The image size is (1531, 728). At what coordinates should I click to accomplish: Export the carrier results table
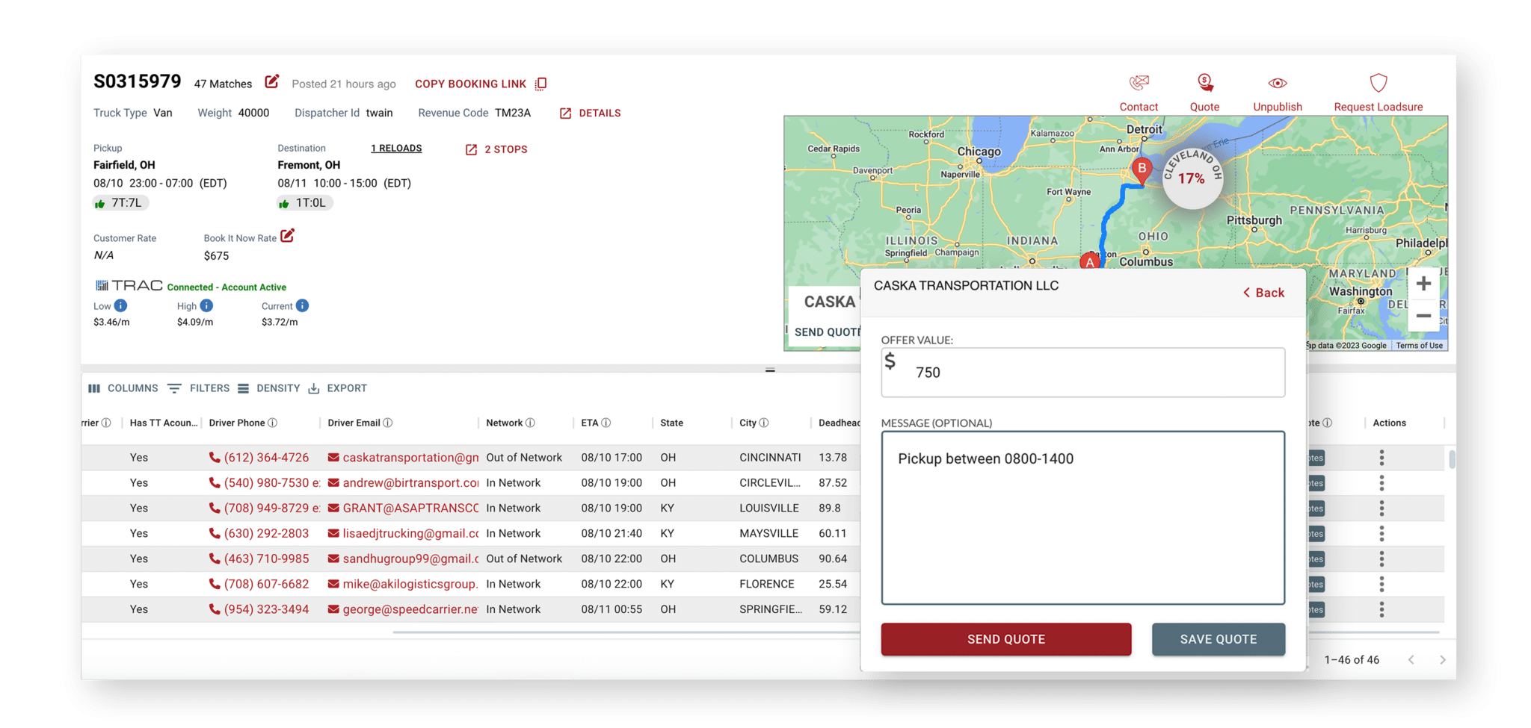[338, 388]
